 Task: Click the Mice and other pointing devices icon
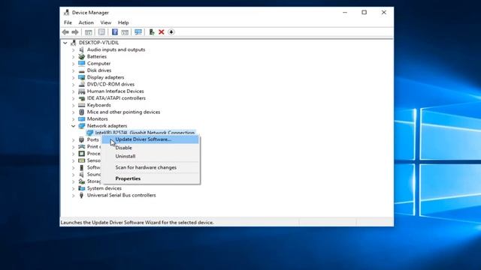pos(81,112)
